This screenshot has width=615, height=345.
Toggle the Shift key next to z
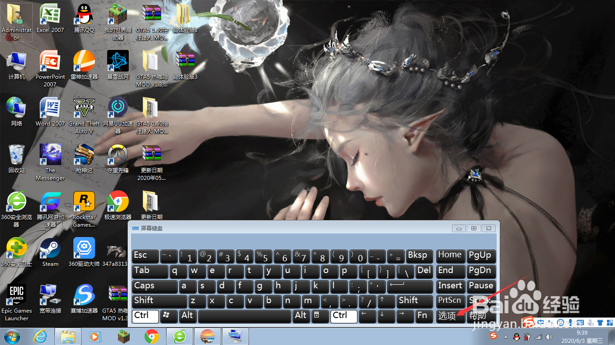159,301
